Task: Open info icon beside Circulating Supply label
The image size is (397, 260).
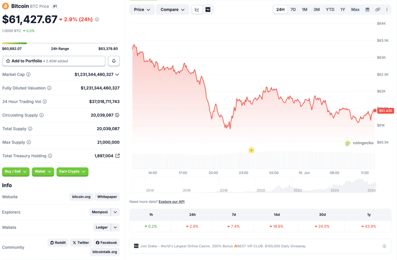Action: [x=41, y=115]
